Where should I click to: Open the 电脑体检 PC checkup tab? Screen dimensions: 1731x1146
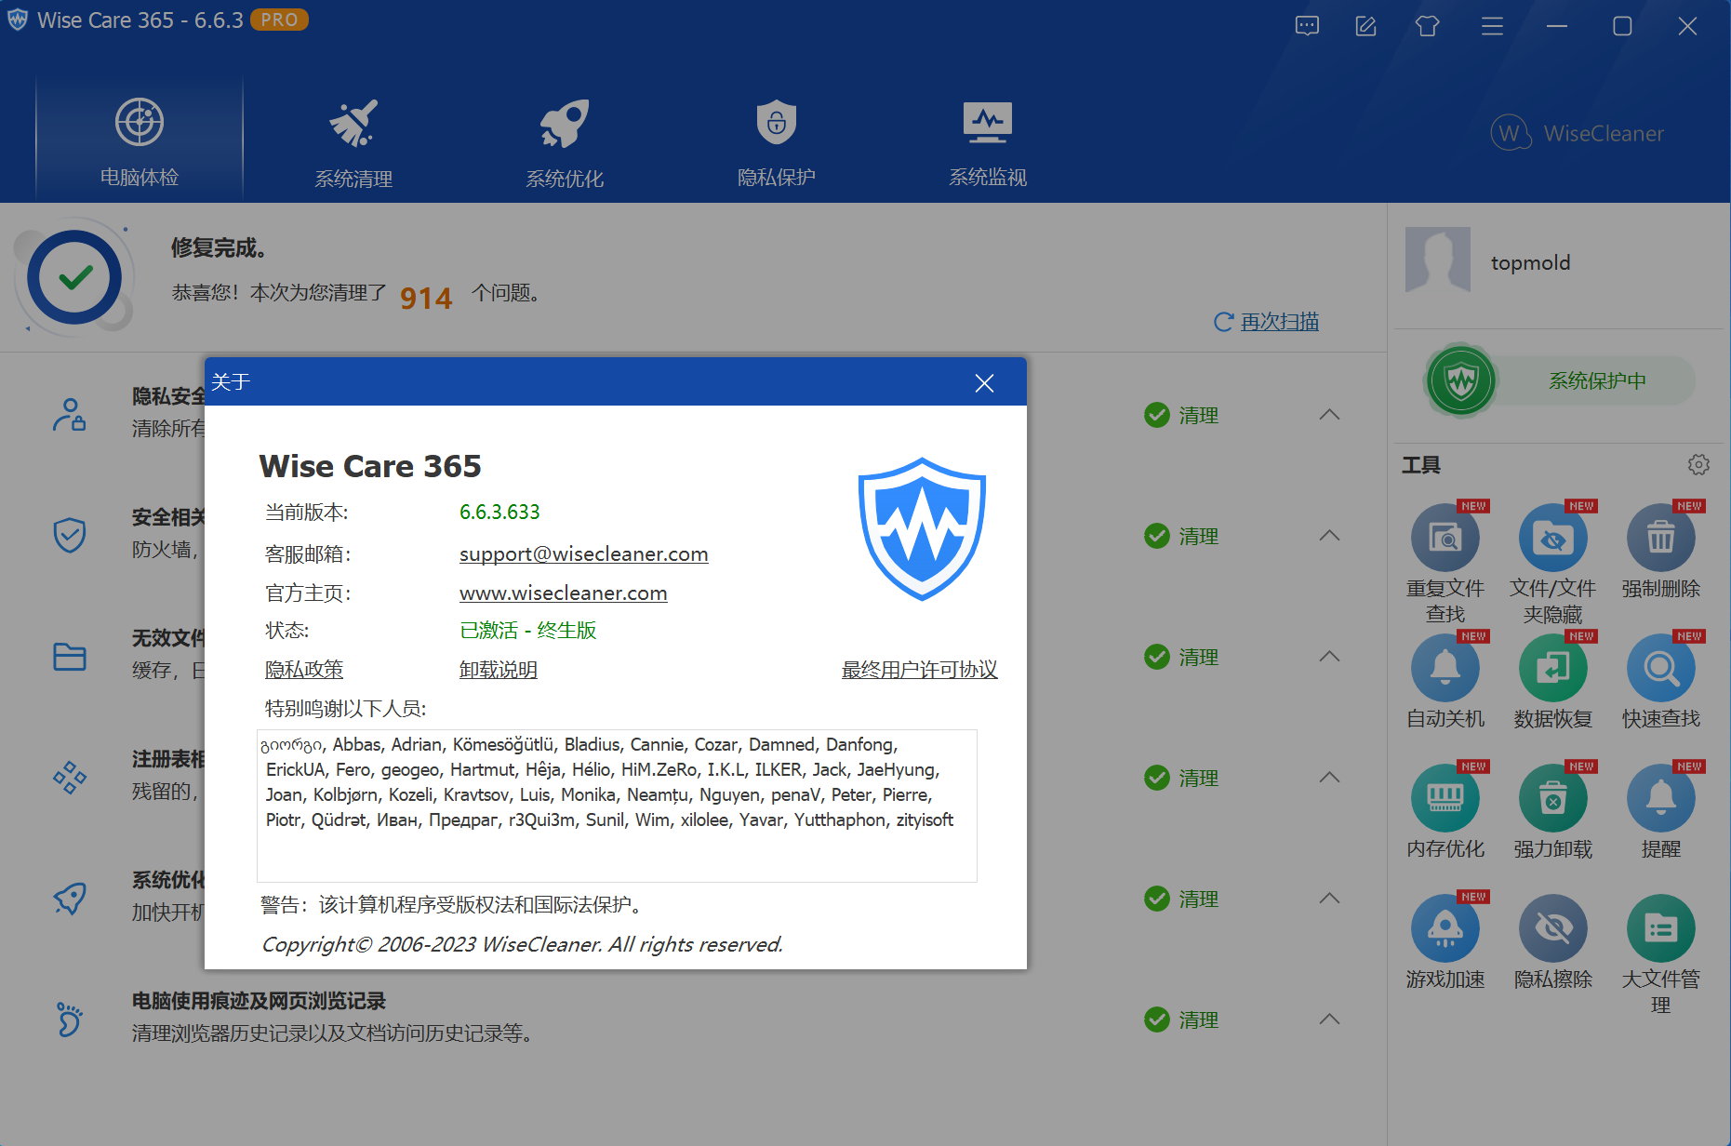coord(140,140)
